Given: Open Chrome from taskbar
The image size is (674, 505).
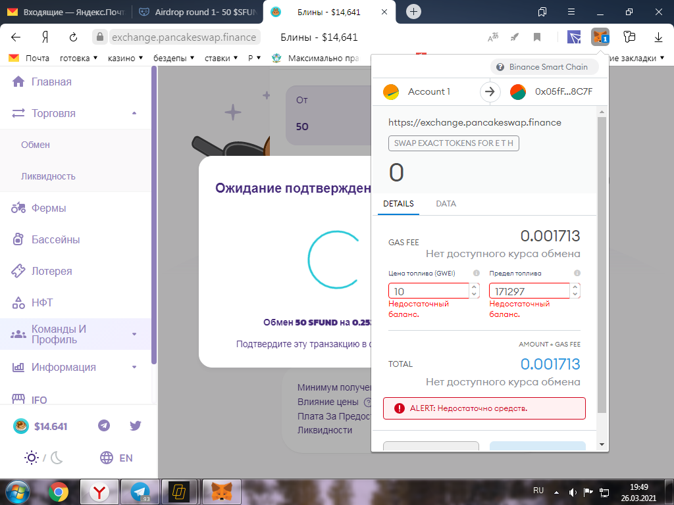Looking at the screenshot, I should point(59,492).
